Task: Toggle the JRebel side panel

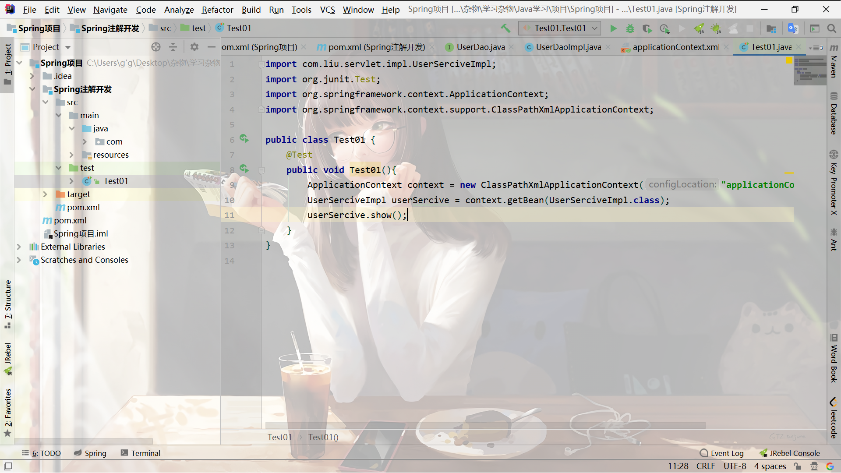Action: click(x=8, y=359)
